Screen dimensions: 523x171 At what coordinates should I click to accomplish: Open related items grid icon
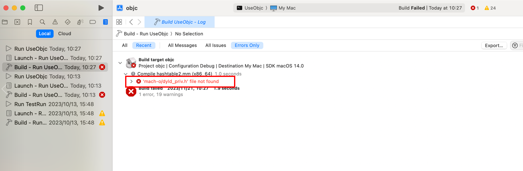(119, 22)
